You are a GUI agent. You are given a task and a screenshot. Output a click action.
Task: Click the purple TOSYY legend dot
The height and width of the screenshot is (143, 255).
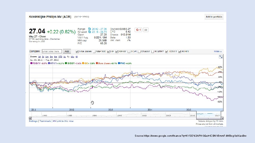coord(31,63)
